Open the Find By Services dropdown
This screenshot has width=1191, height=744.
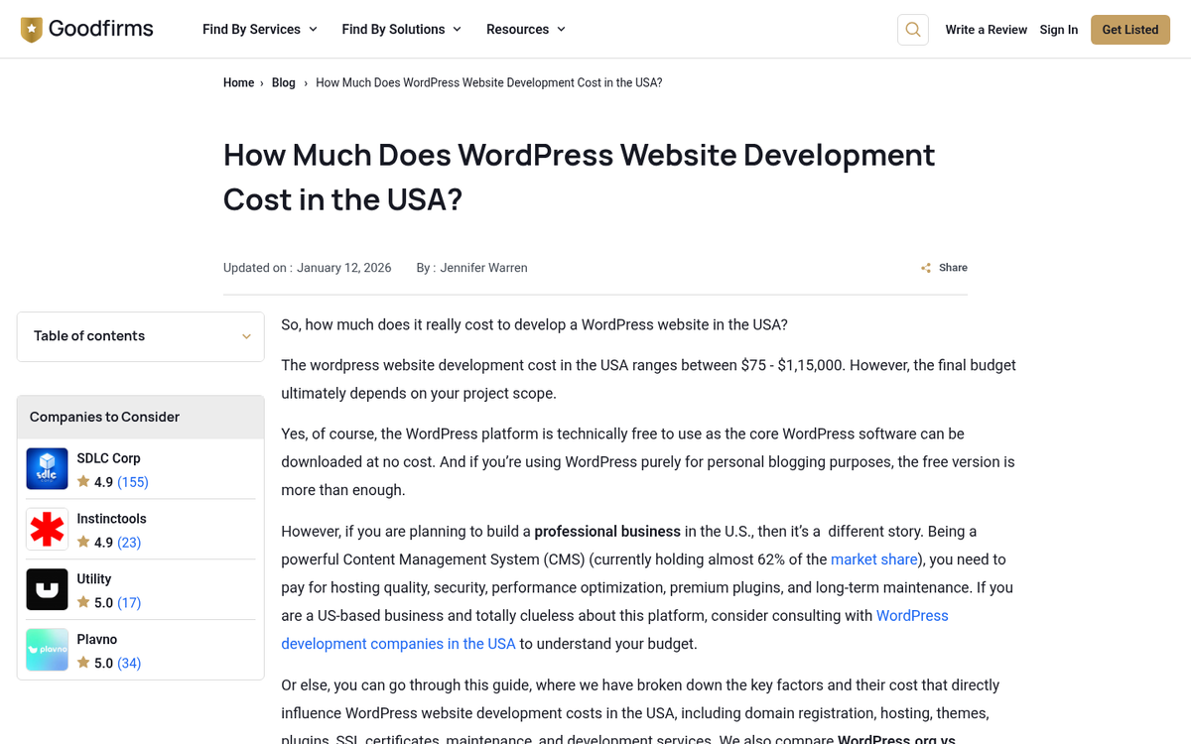pos(252,29)
